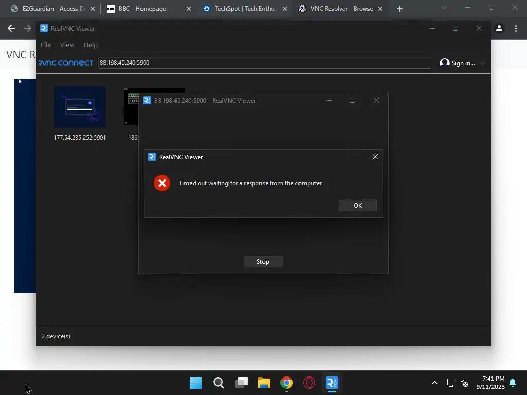Screen dimensions: 527x395
Task: Click OK in the timeout error dialog
Action: pyautogui.click(x=358, y=206)
